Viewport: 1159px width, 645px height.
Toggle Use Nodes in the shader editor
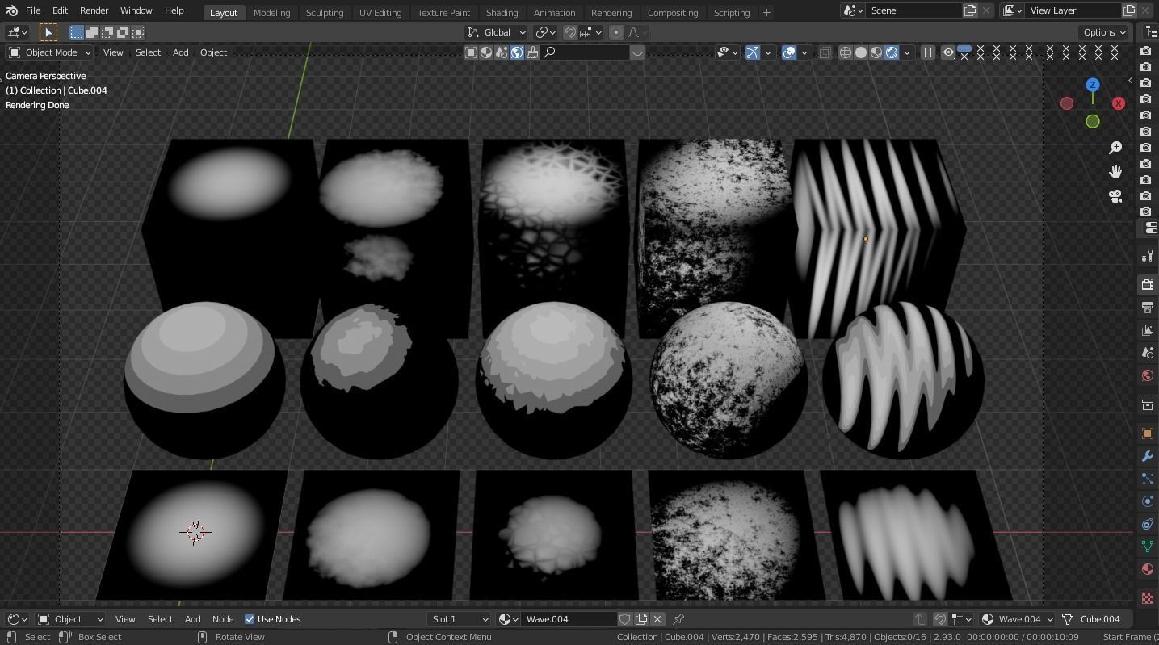tap(250, 619)
